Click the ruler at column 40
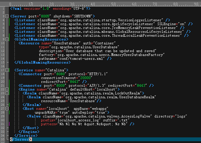Screen dimensions: 201x143 93,5
